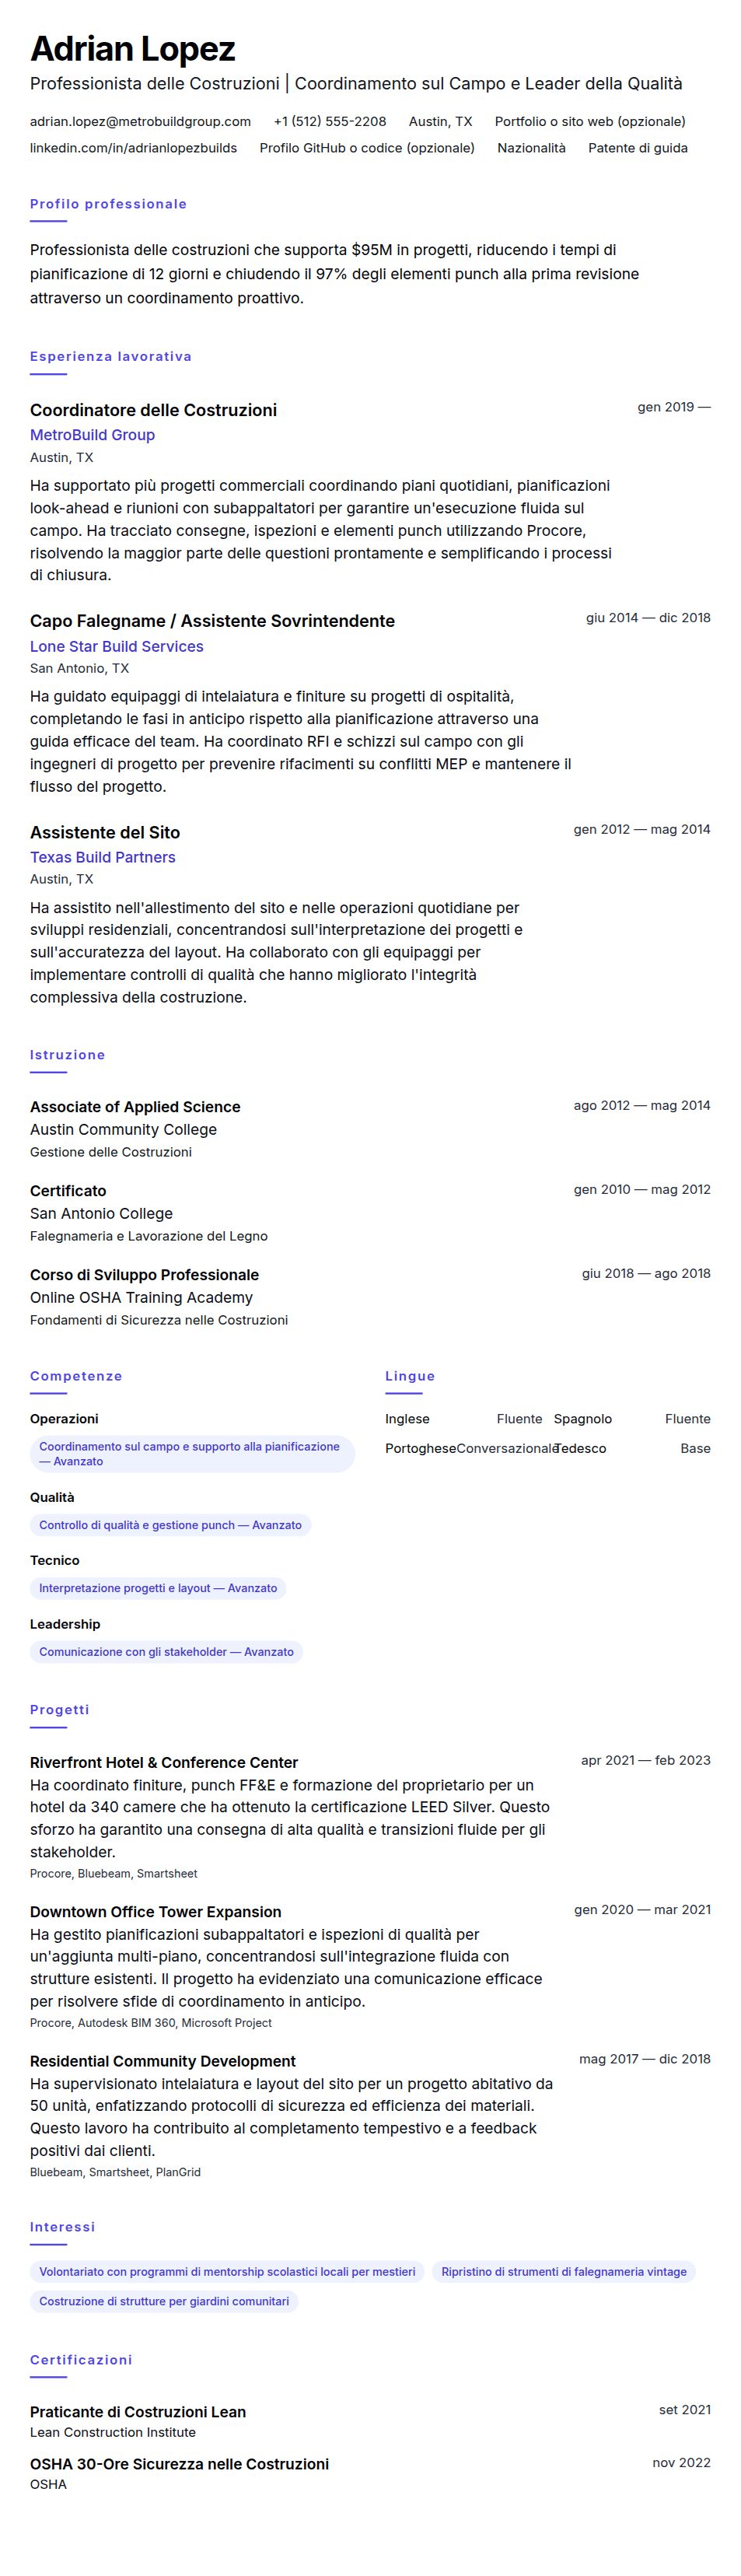Select the name heading Adrian Lopez
Image resolution: width=741 pixels, height=2576 pixels.
click(133, 48)
